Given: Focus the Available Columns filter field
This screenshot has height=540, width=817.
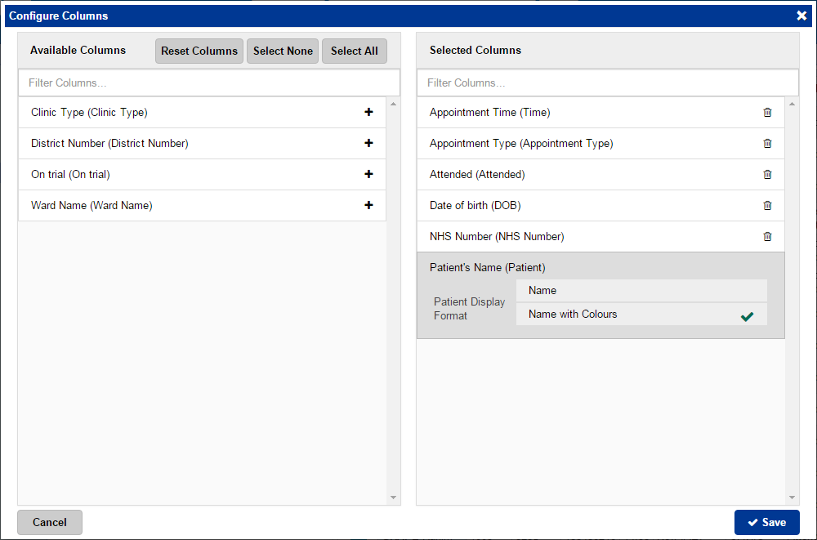Looking at the screenshot, I should click(209, 83).
